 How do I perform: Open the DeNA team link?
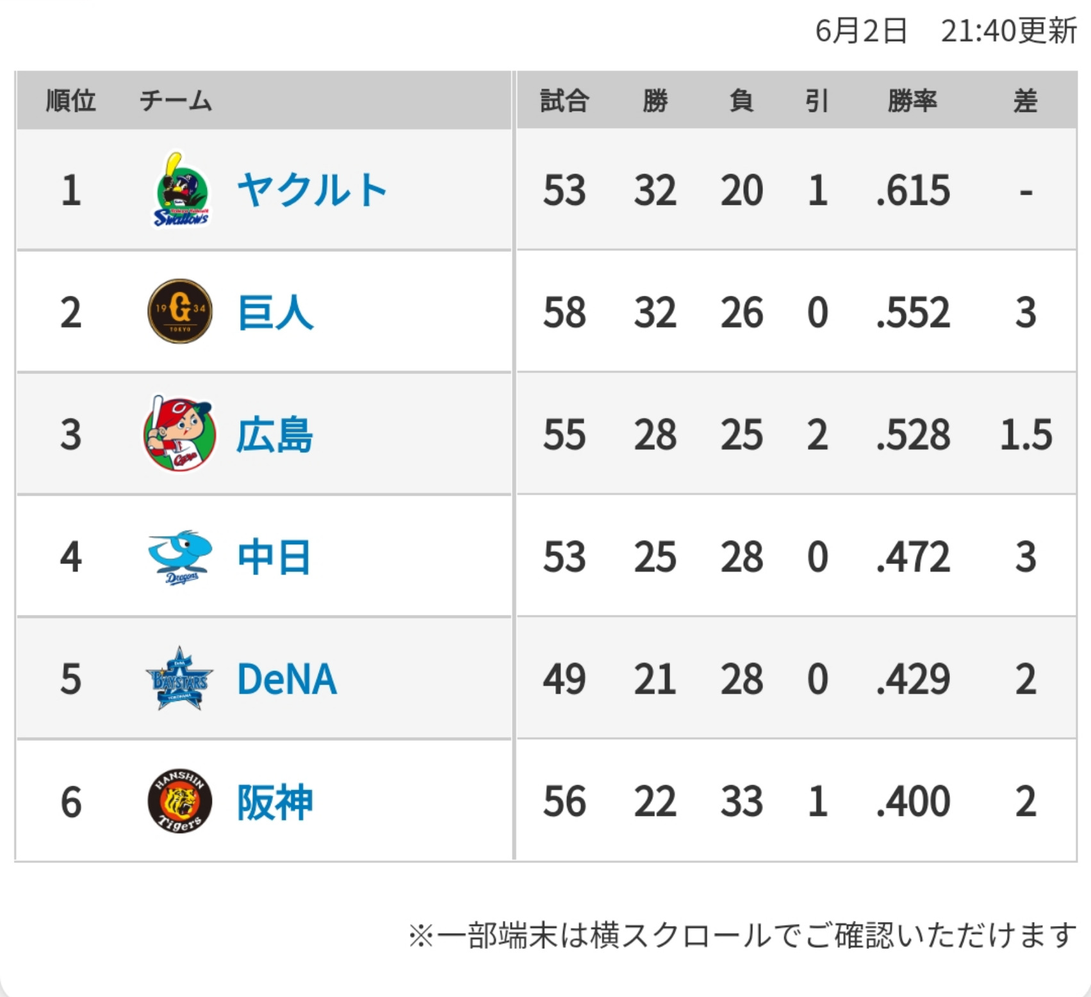[287, 679]
